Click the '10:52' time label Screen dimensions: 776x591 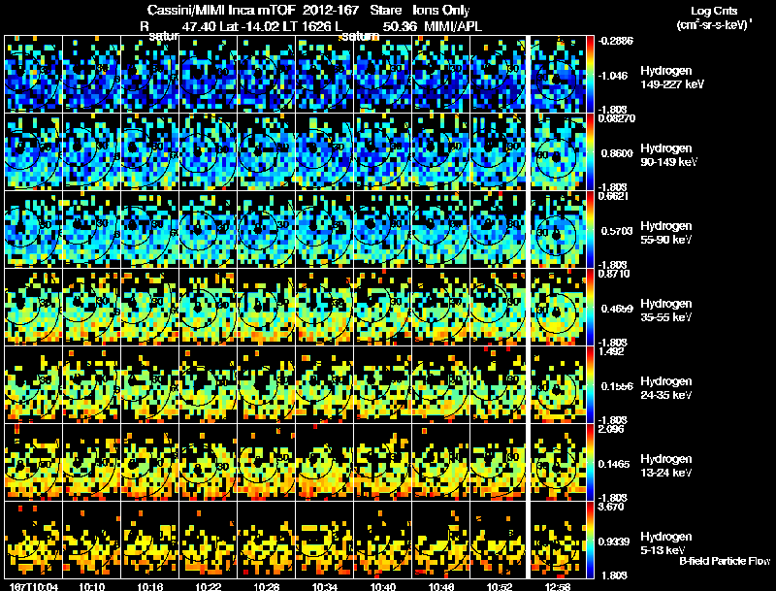coord(500,586)
